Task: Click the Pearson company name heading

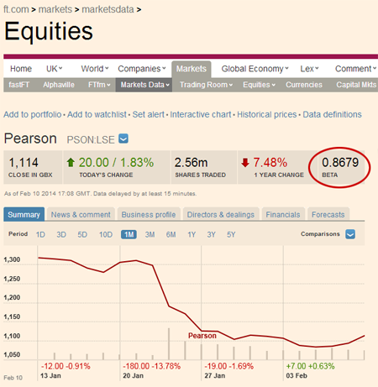Action: [x=30, y=139]
